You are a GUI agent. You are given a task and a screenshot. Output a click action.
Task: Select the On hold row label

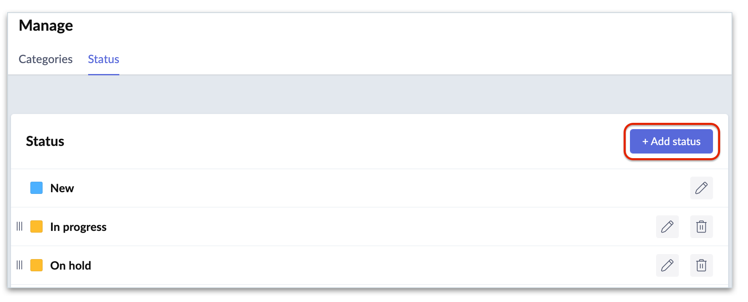70,266
